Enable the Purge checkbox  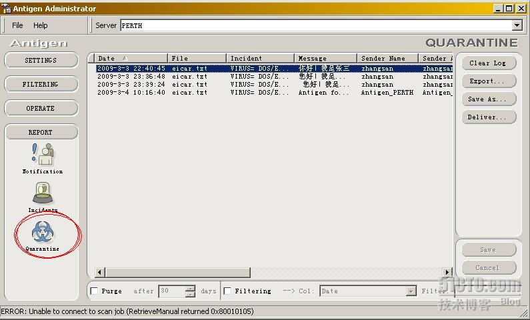(x=94, y=291)
